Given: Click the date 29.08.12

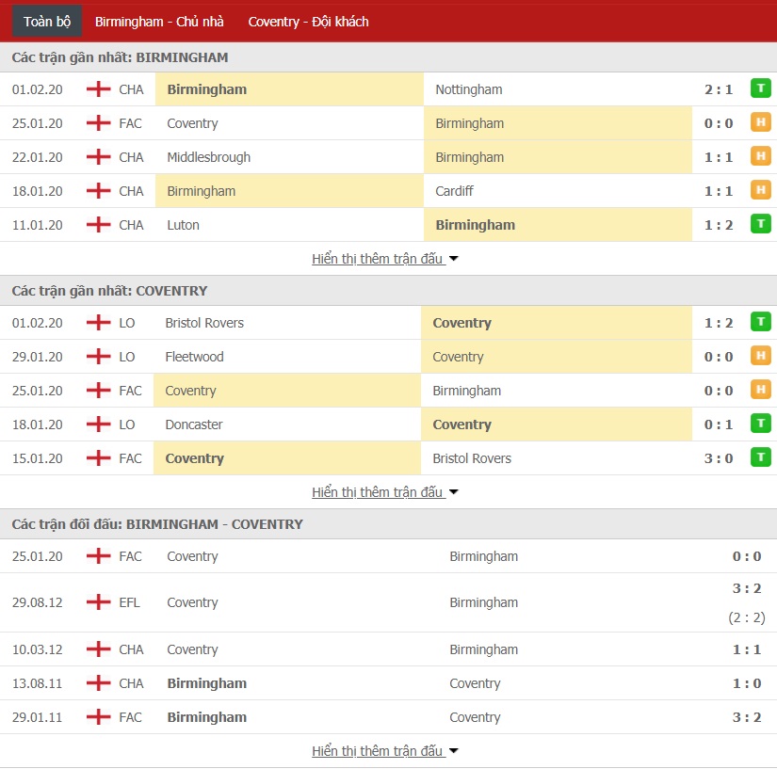Looking at the screenshot, I should (37, 602).
